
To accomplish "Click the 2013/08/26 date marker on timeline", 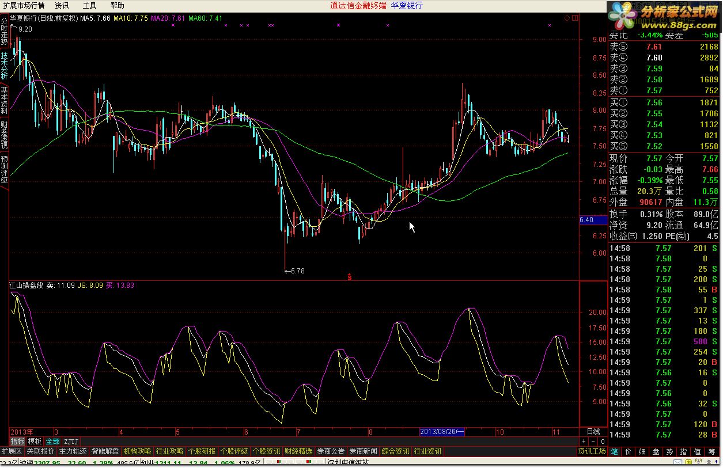I will pos(442,431).
